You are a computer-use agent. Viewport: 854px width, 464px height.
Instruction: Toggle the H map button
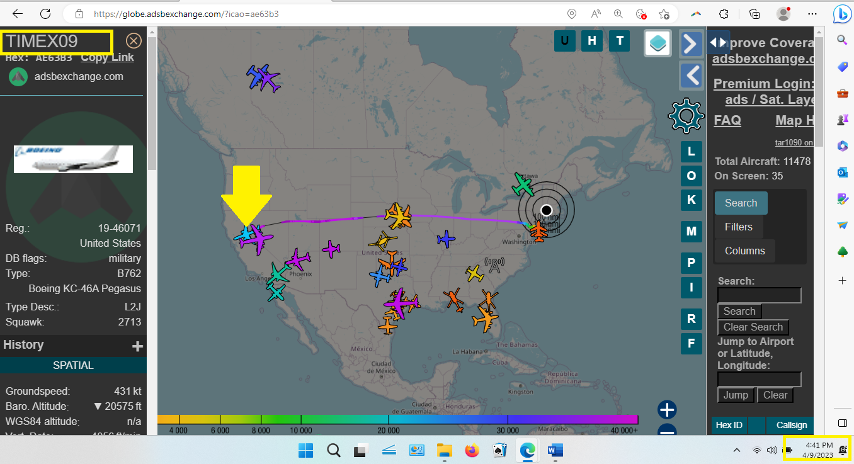point(592,41)
